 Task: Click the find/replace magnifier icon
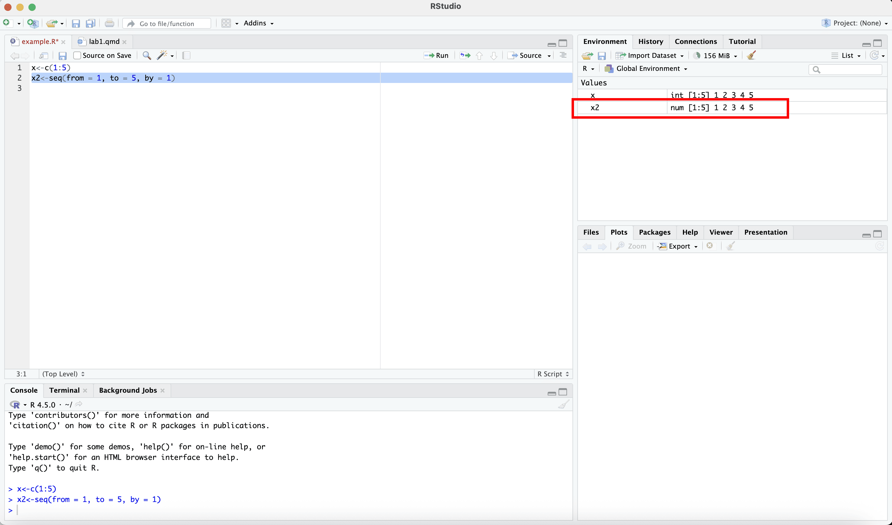(146, 55)
